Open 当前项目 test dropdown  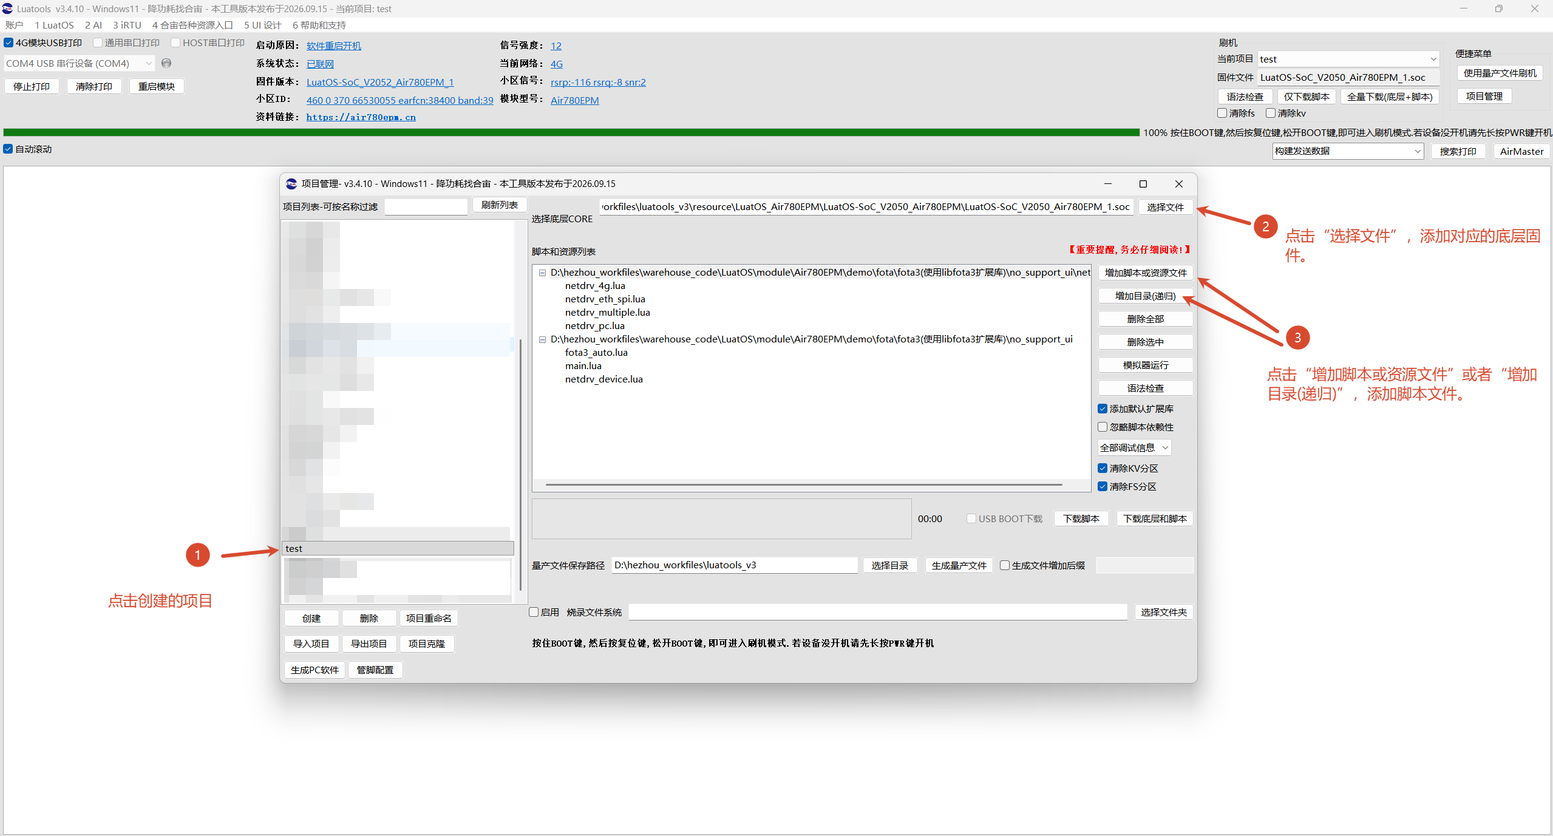point(1348,59)
